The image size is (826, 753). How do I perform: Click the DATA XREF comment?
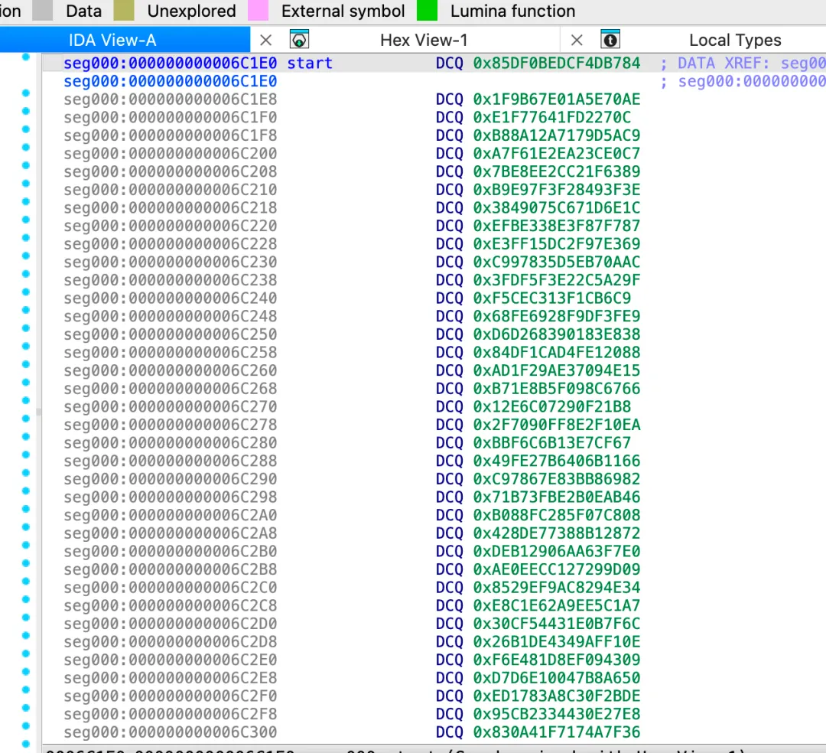pyautogui.click(x=743, y=64)
